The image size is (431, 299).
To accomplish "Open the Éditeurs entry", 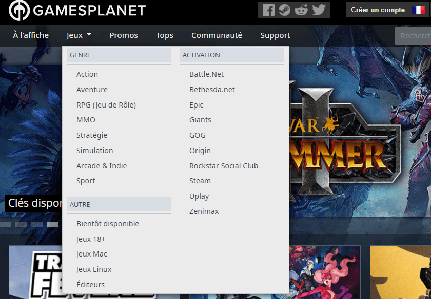I will (x=90, y=285).
